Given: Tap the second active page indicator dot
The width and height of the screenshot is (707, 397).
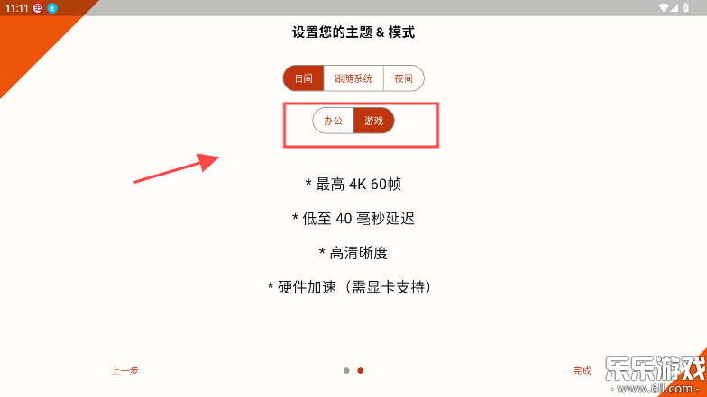Looking at the screenshot, I should 361,371.
